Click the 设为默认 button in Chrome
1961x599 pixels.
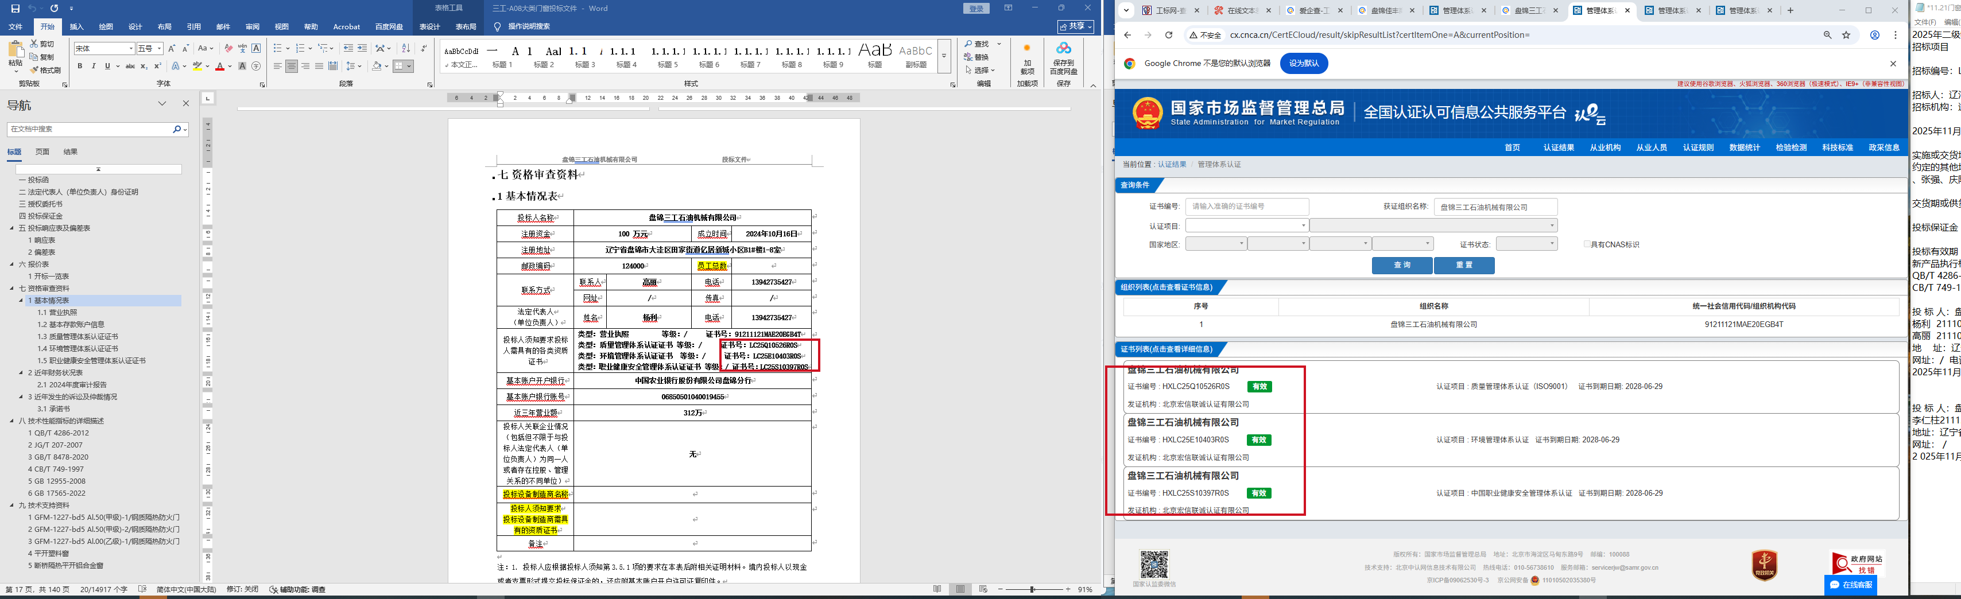tap(1304, 63)
